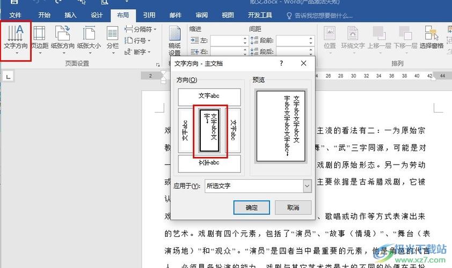Image resolution: width=452 pixels, height=268 pixels.
Task: Expand the Hyphenation (断字) dropdown
Action: pos(138,52)
